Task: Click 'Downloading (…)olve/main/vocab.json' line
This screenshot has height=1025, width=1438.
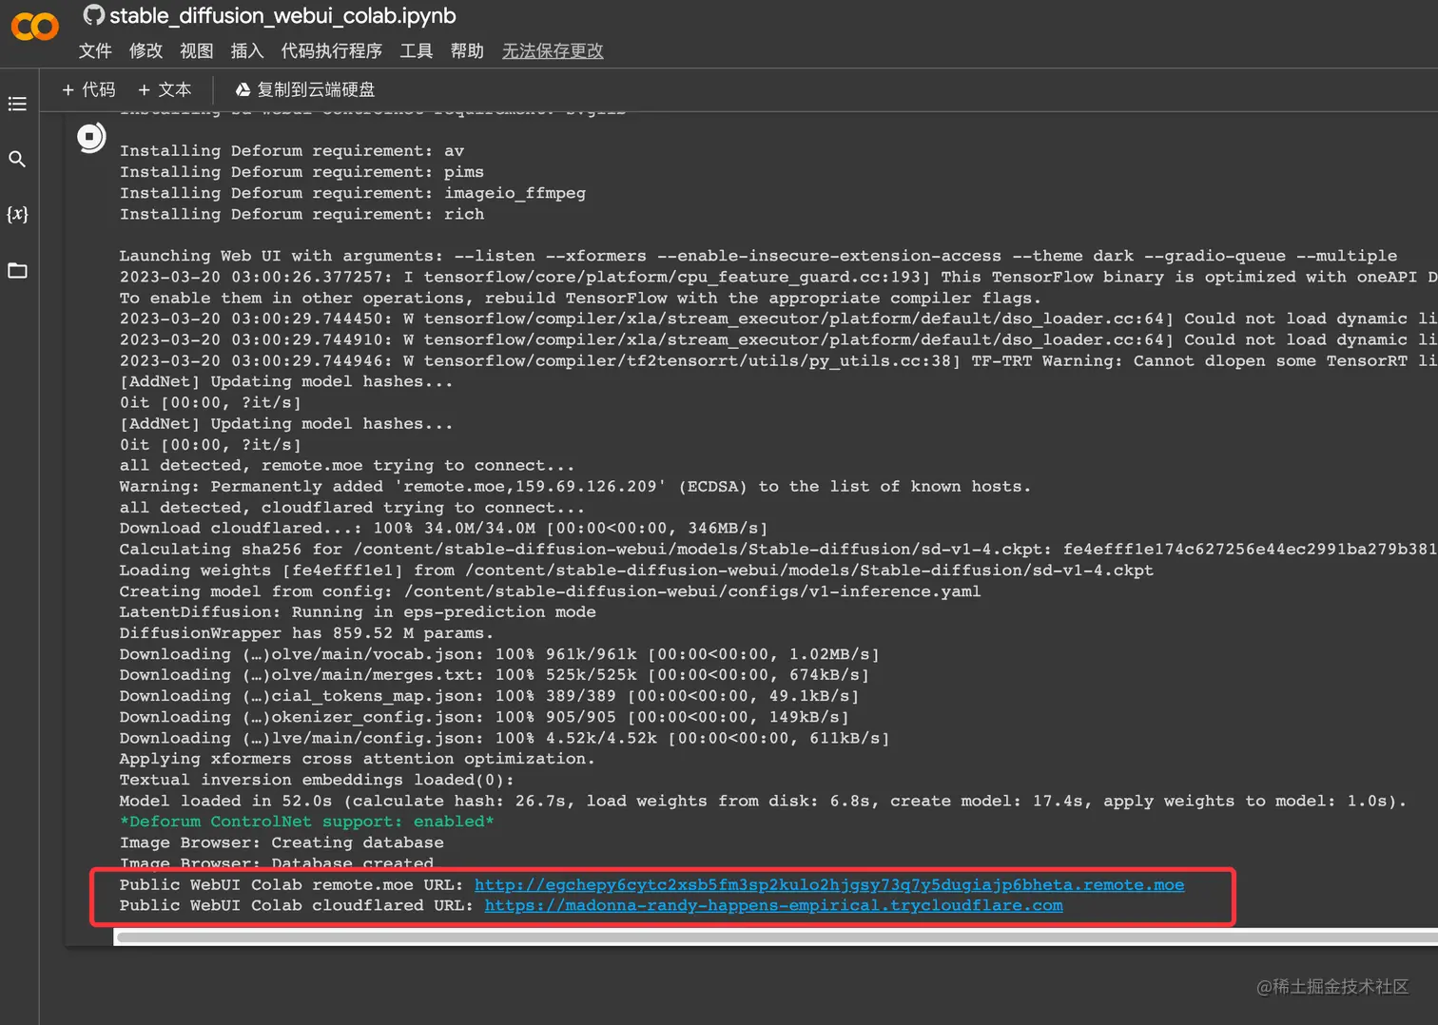Action: (499, 654)
